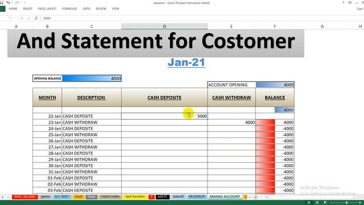Click the ACCOUNT OPENING value cell 4000
The width and height of the screenshot is (364, 205).
click(x=275, y=85)
